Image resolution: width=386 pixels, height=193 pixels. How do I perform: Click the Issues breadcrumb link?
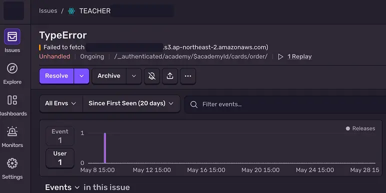(48, 11)
